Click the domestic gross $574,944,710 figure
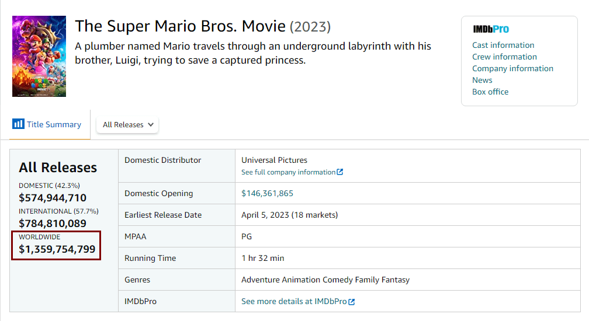The image size is (589, 321). point(53,198)
